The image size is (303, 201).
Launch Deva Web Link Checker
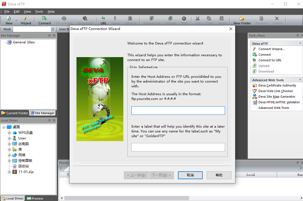tap(276, 91)
